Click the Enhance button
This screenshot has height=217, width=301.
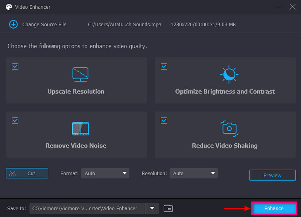(x=274, y=208)
